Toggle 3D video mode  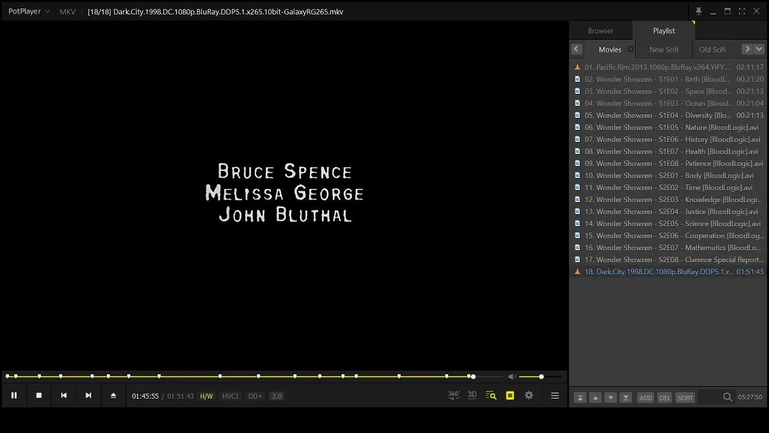(x=472, y=395)
